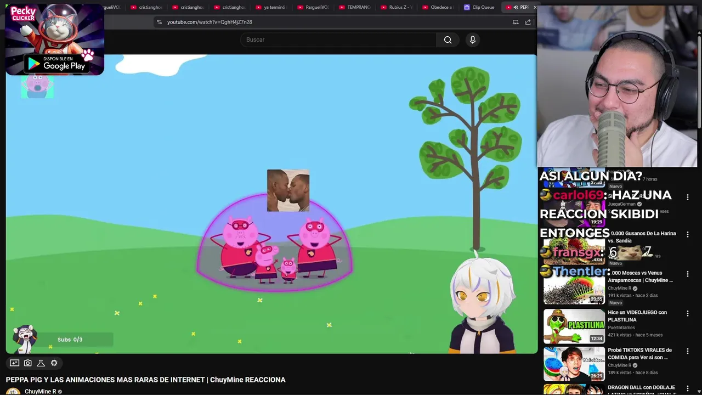The image size is (702, 395).
Task: Click the Google Play badge in Pecky Clicker ad
Action: [58, 64]
